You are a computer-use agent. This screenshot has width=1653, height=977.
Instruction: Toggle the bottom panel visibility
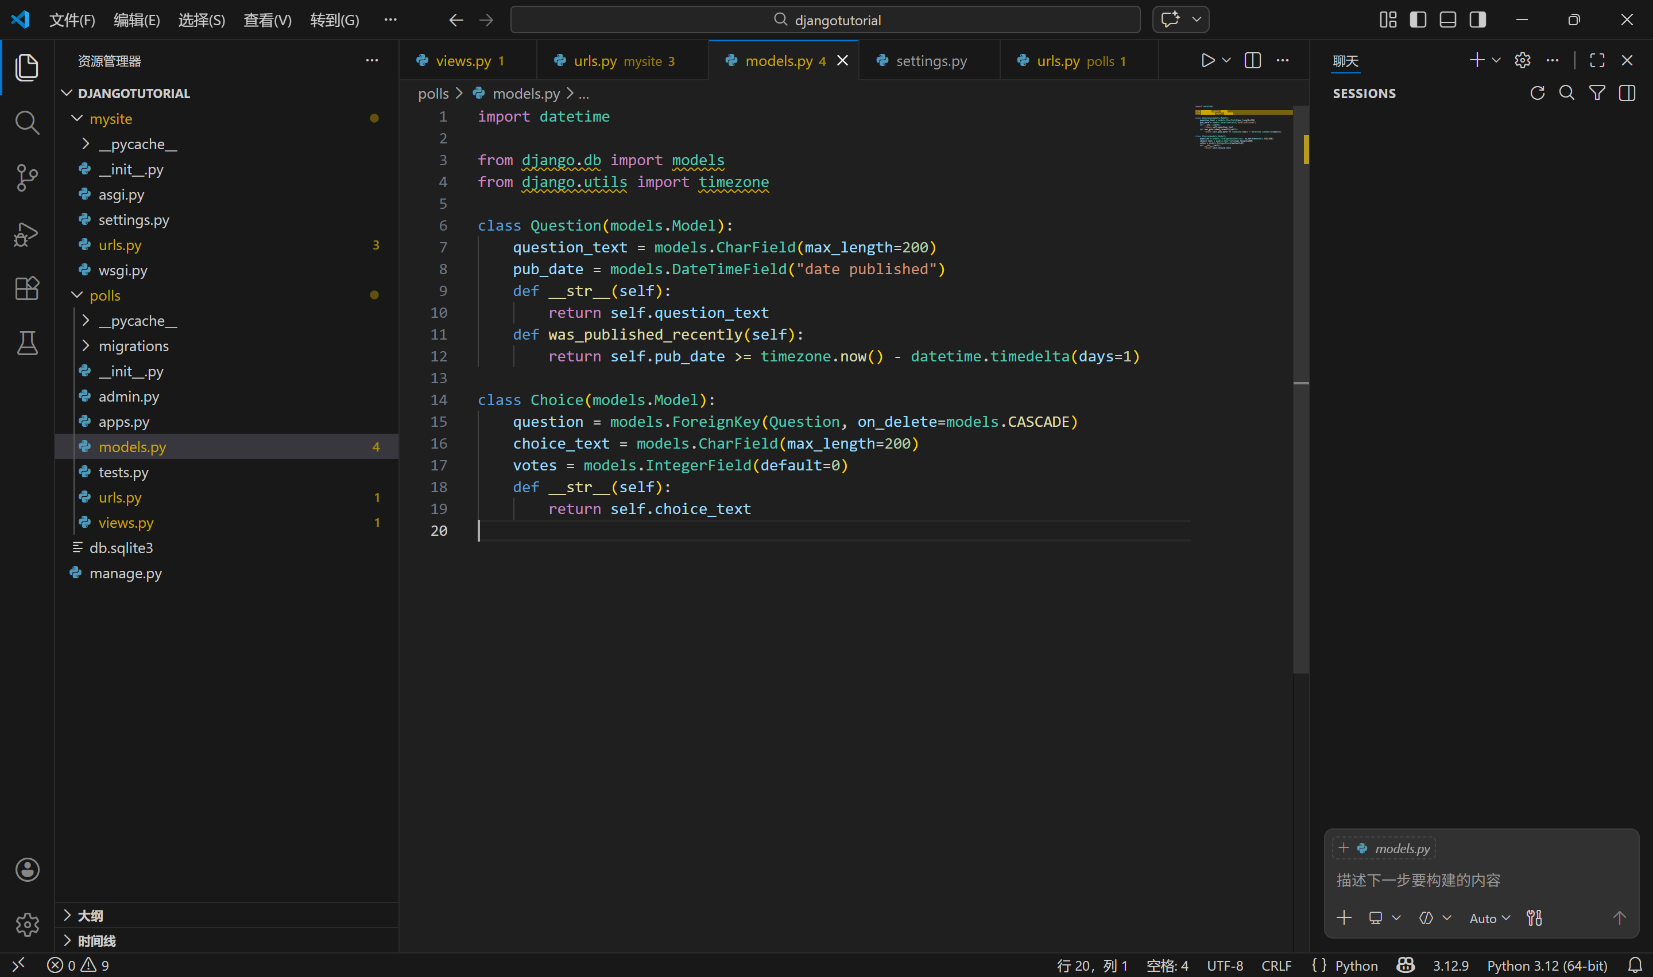pyautogui.click(x=1447, y=20)
